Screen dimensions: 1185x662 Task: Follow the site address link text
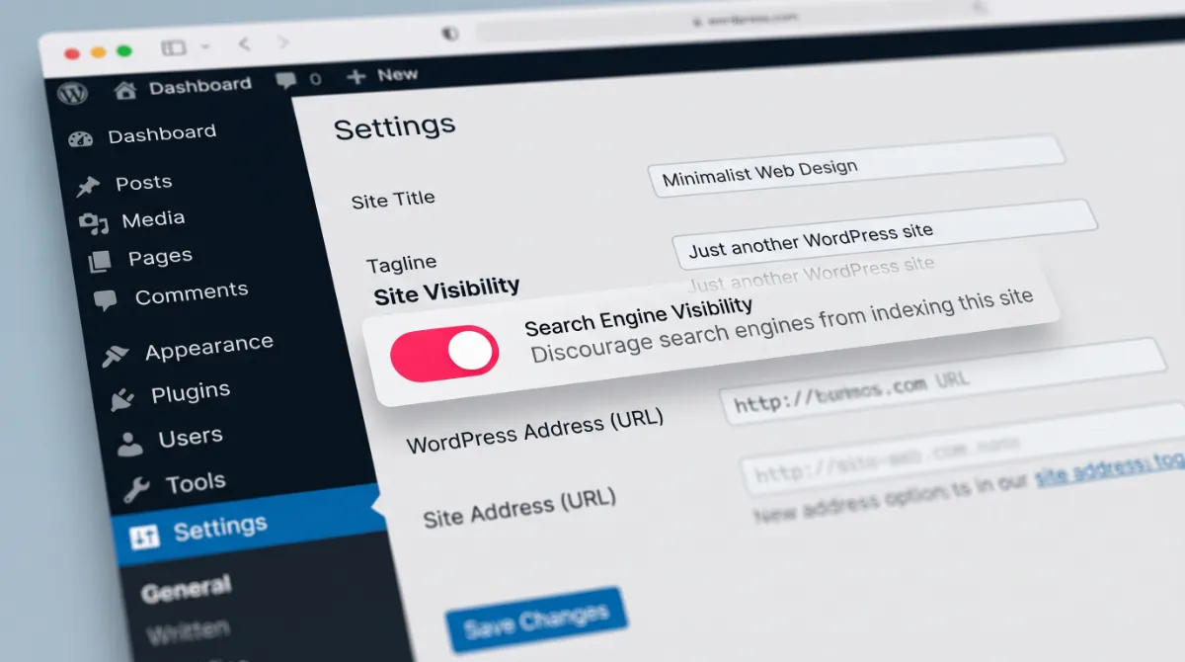[1109, 470]
